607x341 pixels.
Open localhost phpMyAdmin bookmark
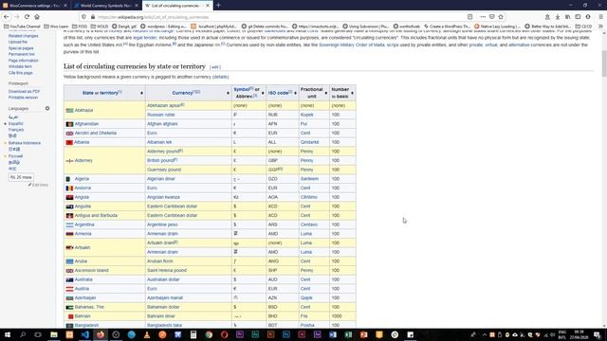click(212, 27)
